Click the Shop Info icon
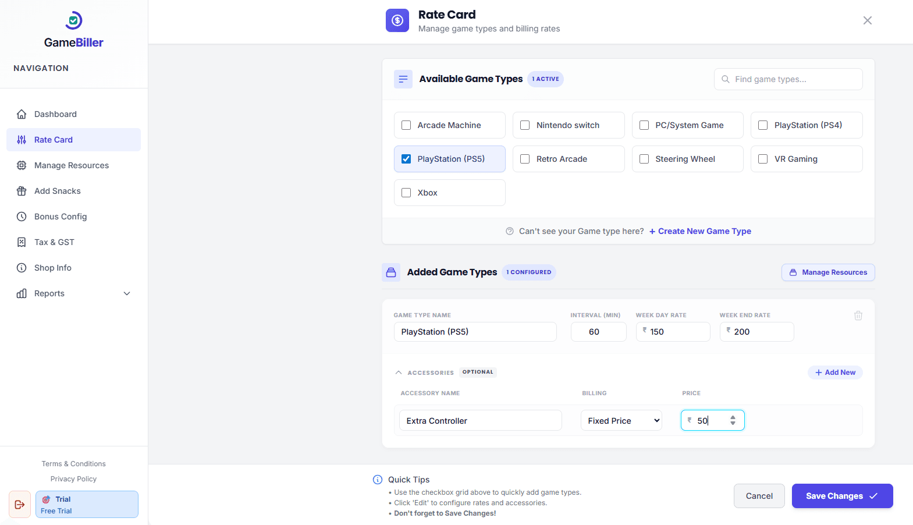The image size is (913, 525). pyautogui.click(x=22, y=268)
